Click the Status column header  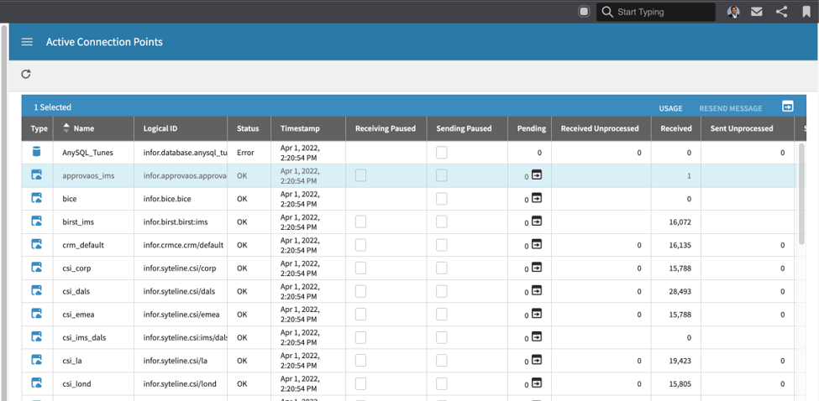[x=249, y=128]
